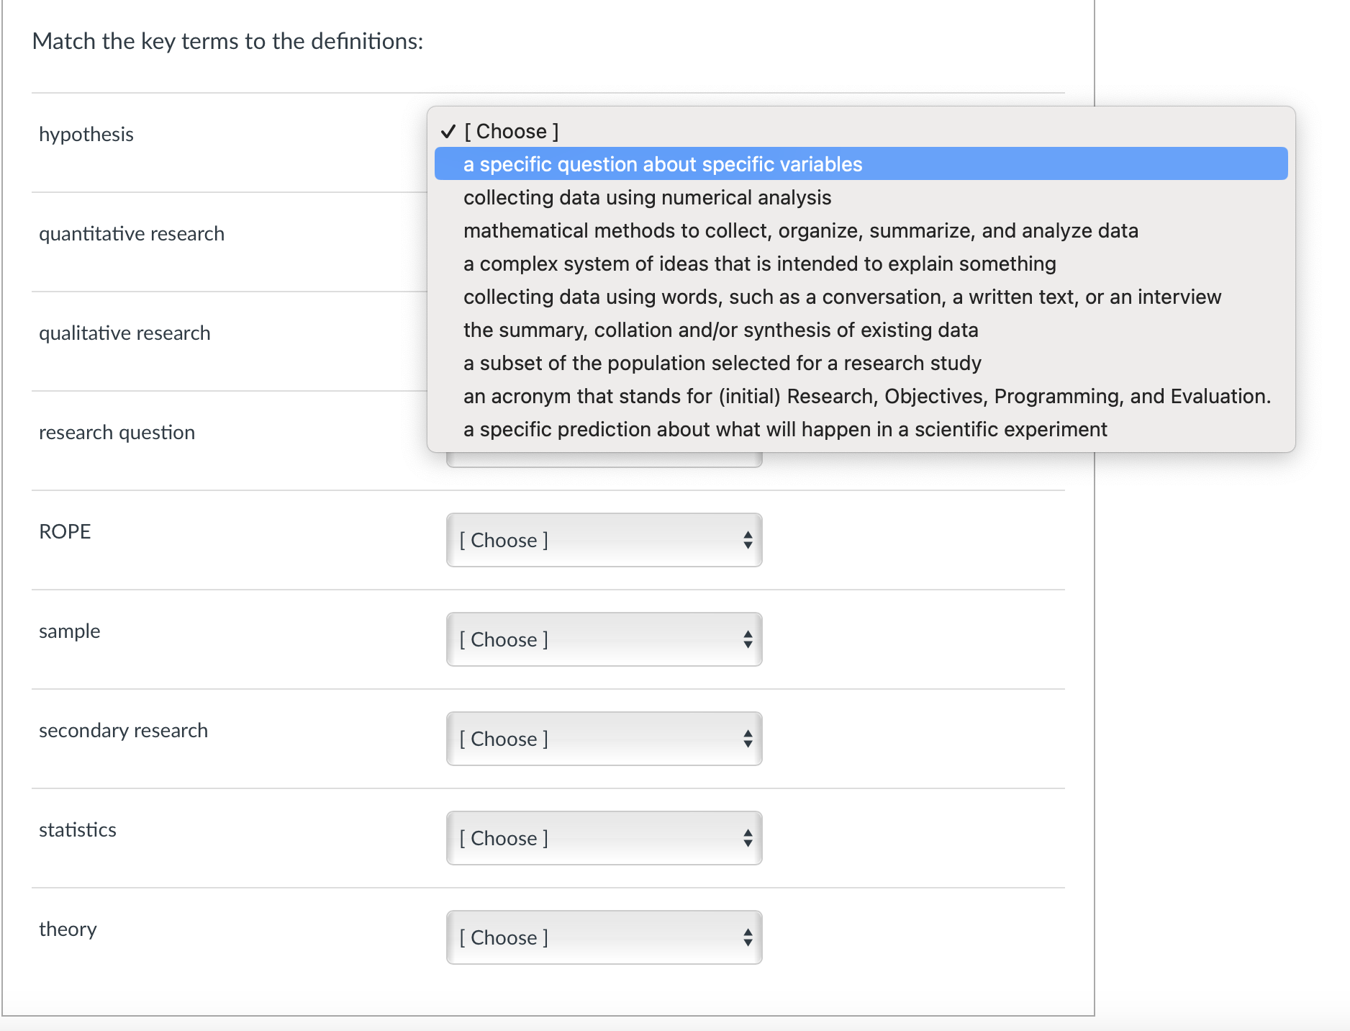The width and height of the screenshot is (1350, 1031).
Task: Click the stepper arrows on sample dropdown
Action: click(748, 639)
